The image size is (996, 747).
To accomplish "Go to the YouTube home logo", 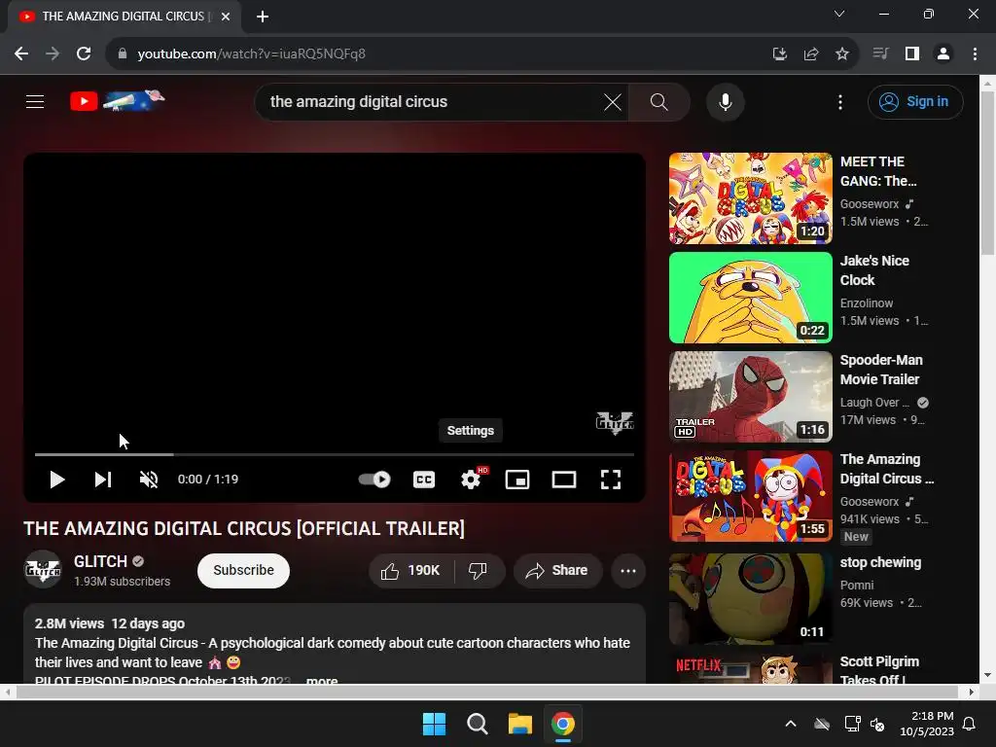I will (117, 101).
